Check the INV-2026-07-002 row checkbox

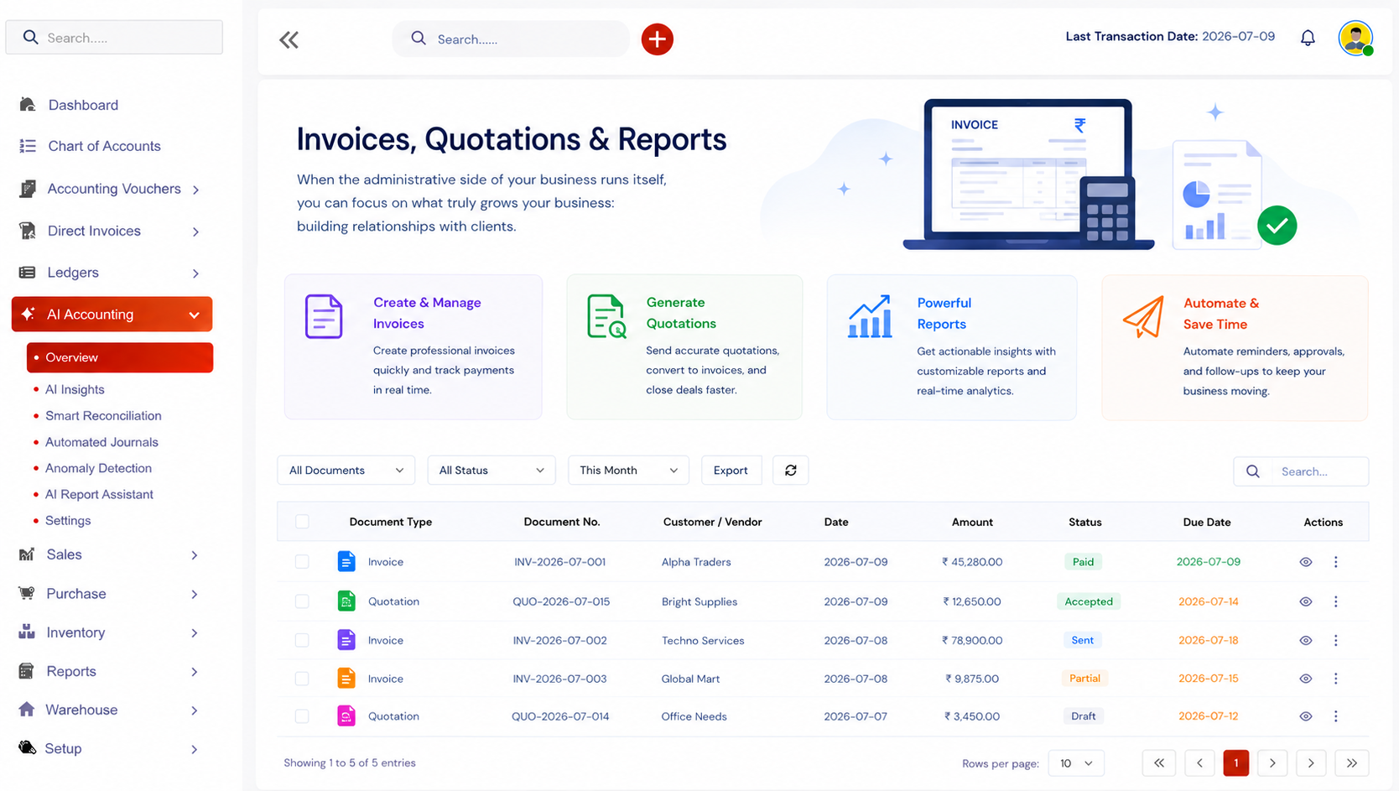pyautogui.click(x=302, y=640)
